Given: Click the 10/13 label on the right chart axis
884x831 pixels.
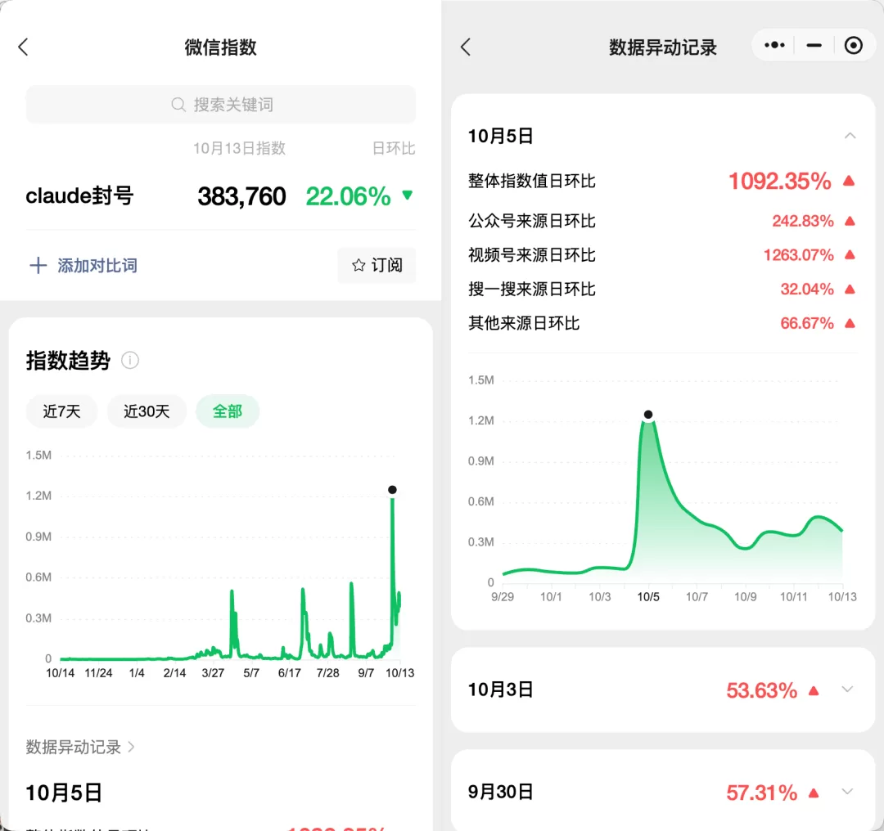Looking at the screenshot, I should pyautogui.click(x=842, y=597).
